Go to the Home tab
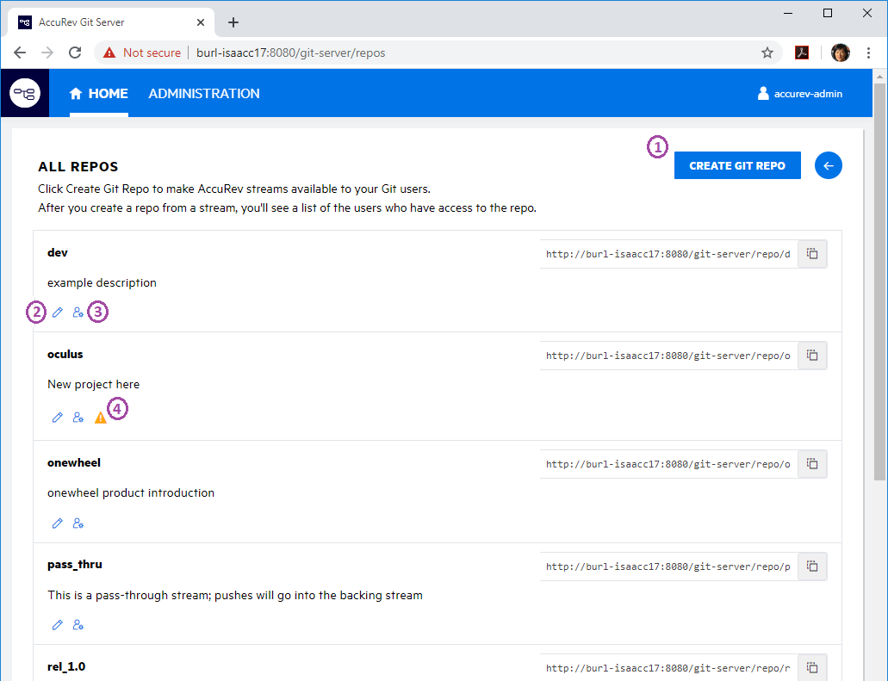 click(x=99, y=94)
